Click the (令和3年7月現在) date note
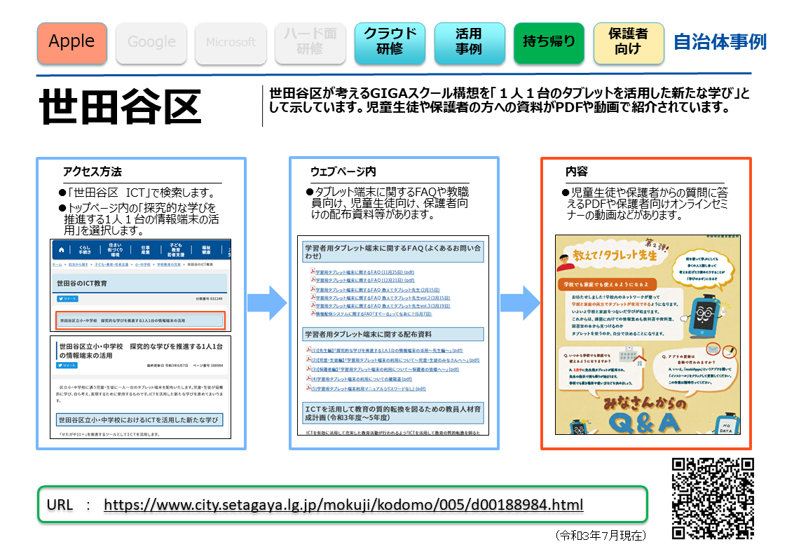 601,536
